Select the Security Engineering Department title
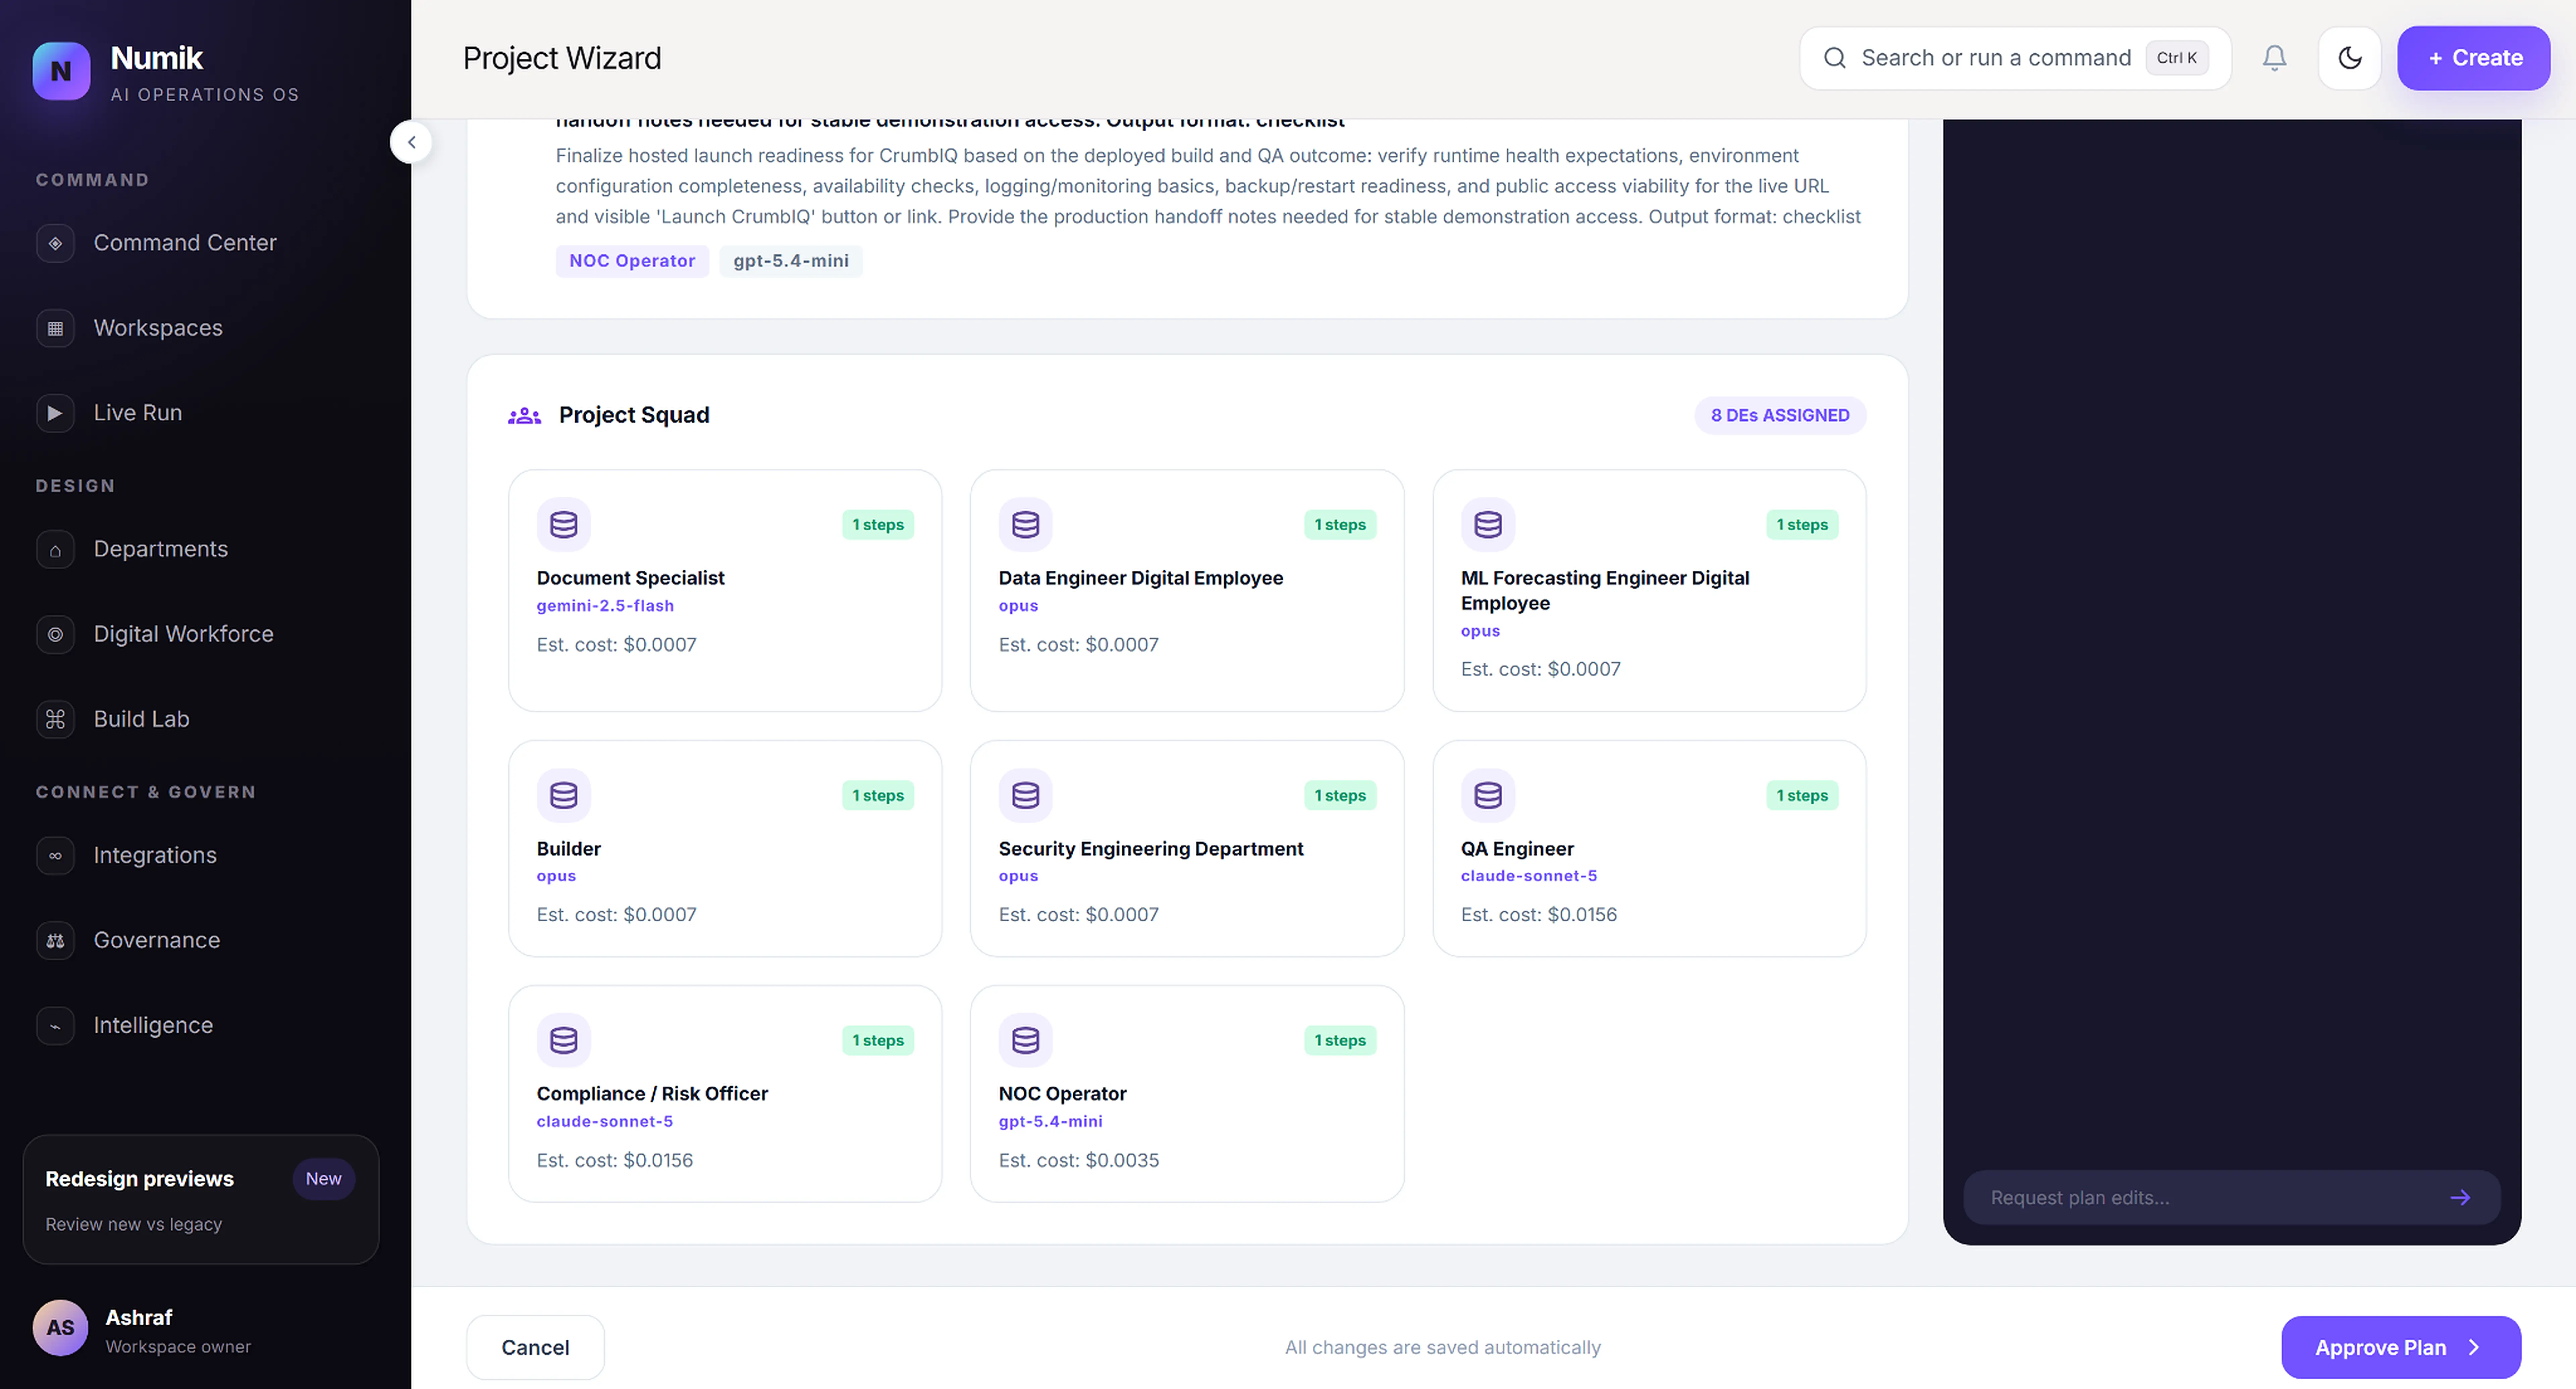Viewport: 2576px width, 1389px height. tap(1151, 848)
